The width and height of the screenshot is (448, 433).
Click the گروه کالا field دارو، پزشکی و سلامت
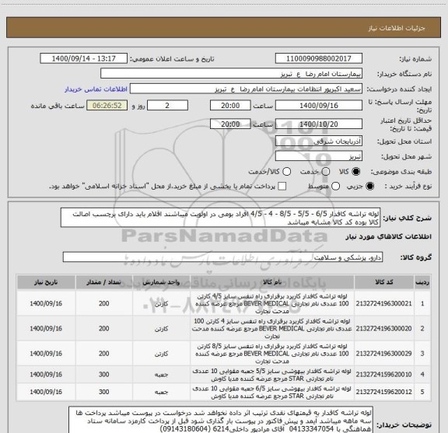pos(222,257)
